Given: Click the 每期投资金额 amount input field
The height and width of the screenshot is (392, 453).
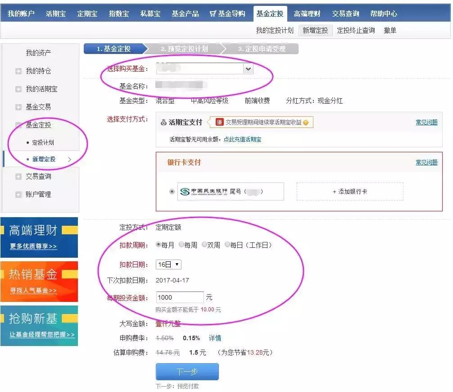Looking at the screenshot, I should click(179, 297).
